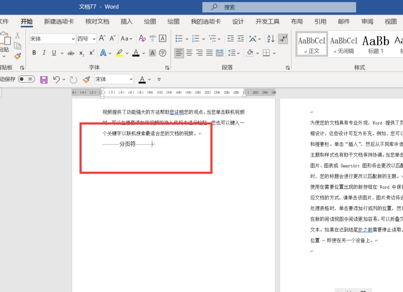Open the font name dropdown in ribbon
The height and width of the screenshot is (292, 403).
(x=73, y=39)
